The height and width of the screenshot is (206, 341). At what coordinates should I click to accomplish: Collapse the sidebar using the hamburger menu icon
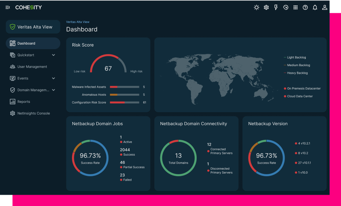(8, 8)
